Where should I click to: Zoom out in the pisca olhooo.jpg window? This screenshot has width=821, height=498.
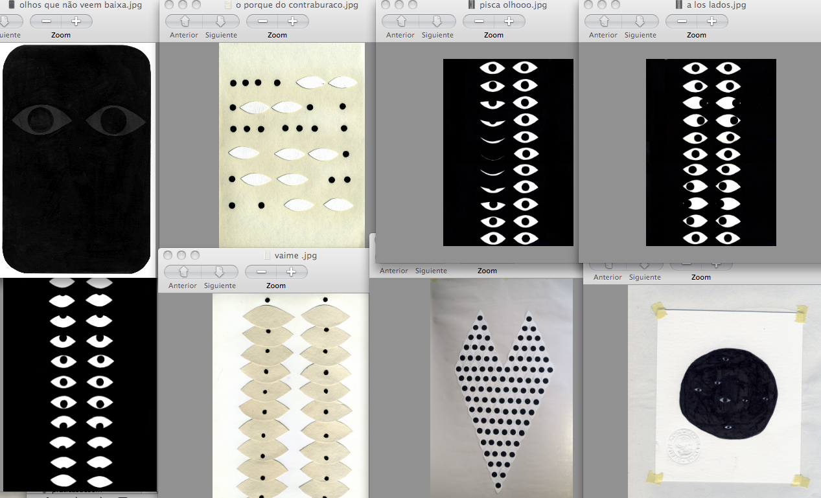pyautogui.click(x=479, y=21)
